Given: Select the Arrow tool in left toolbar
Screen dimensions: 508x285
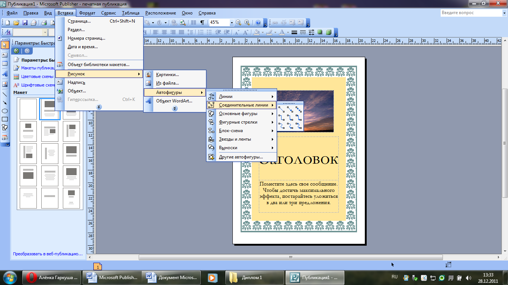Looking at the screenshot, I should click(x=5, y=102).
